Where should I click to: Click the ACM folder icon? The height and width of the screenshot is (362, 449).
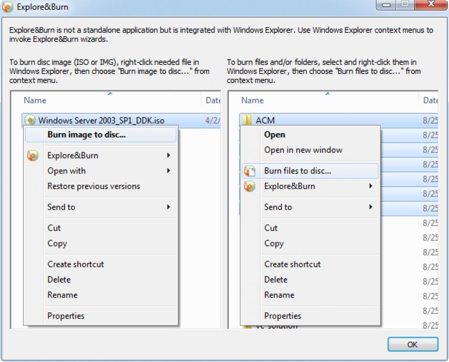tap(247, 120)
